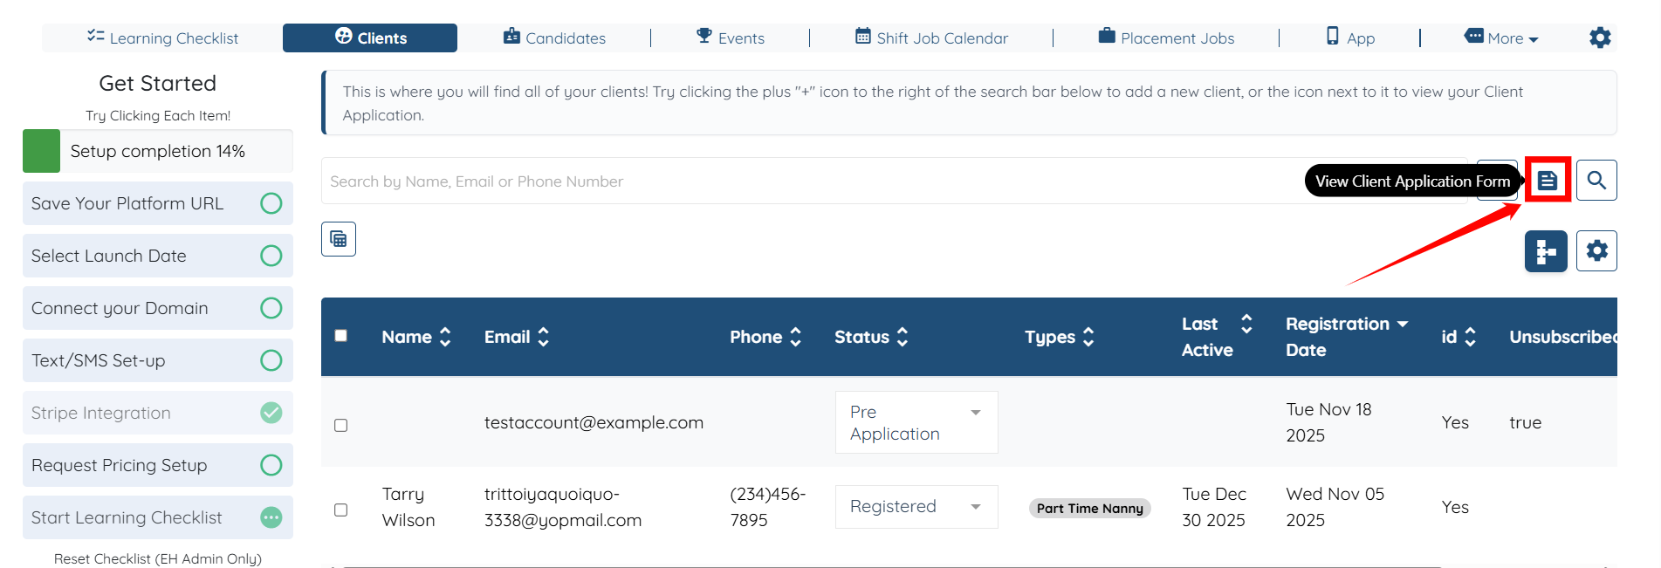Click the search magnifier icon button
1661x568 pixels.
click(1596, 181)
